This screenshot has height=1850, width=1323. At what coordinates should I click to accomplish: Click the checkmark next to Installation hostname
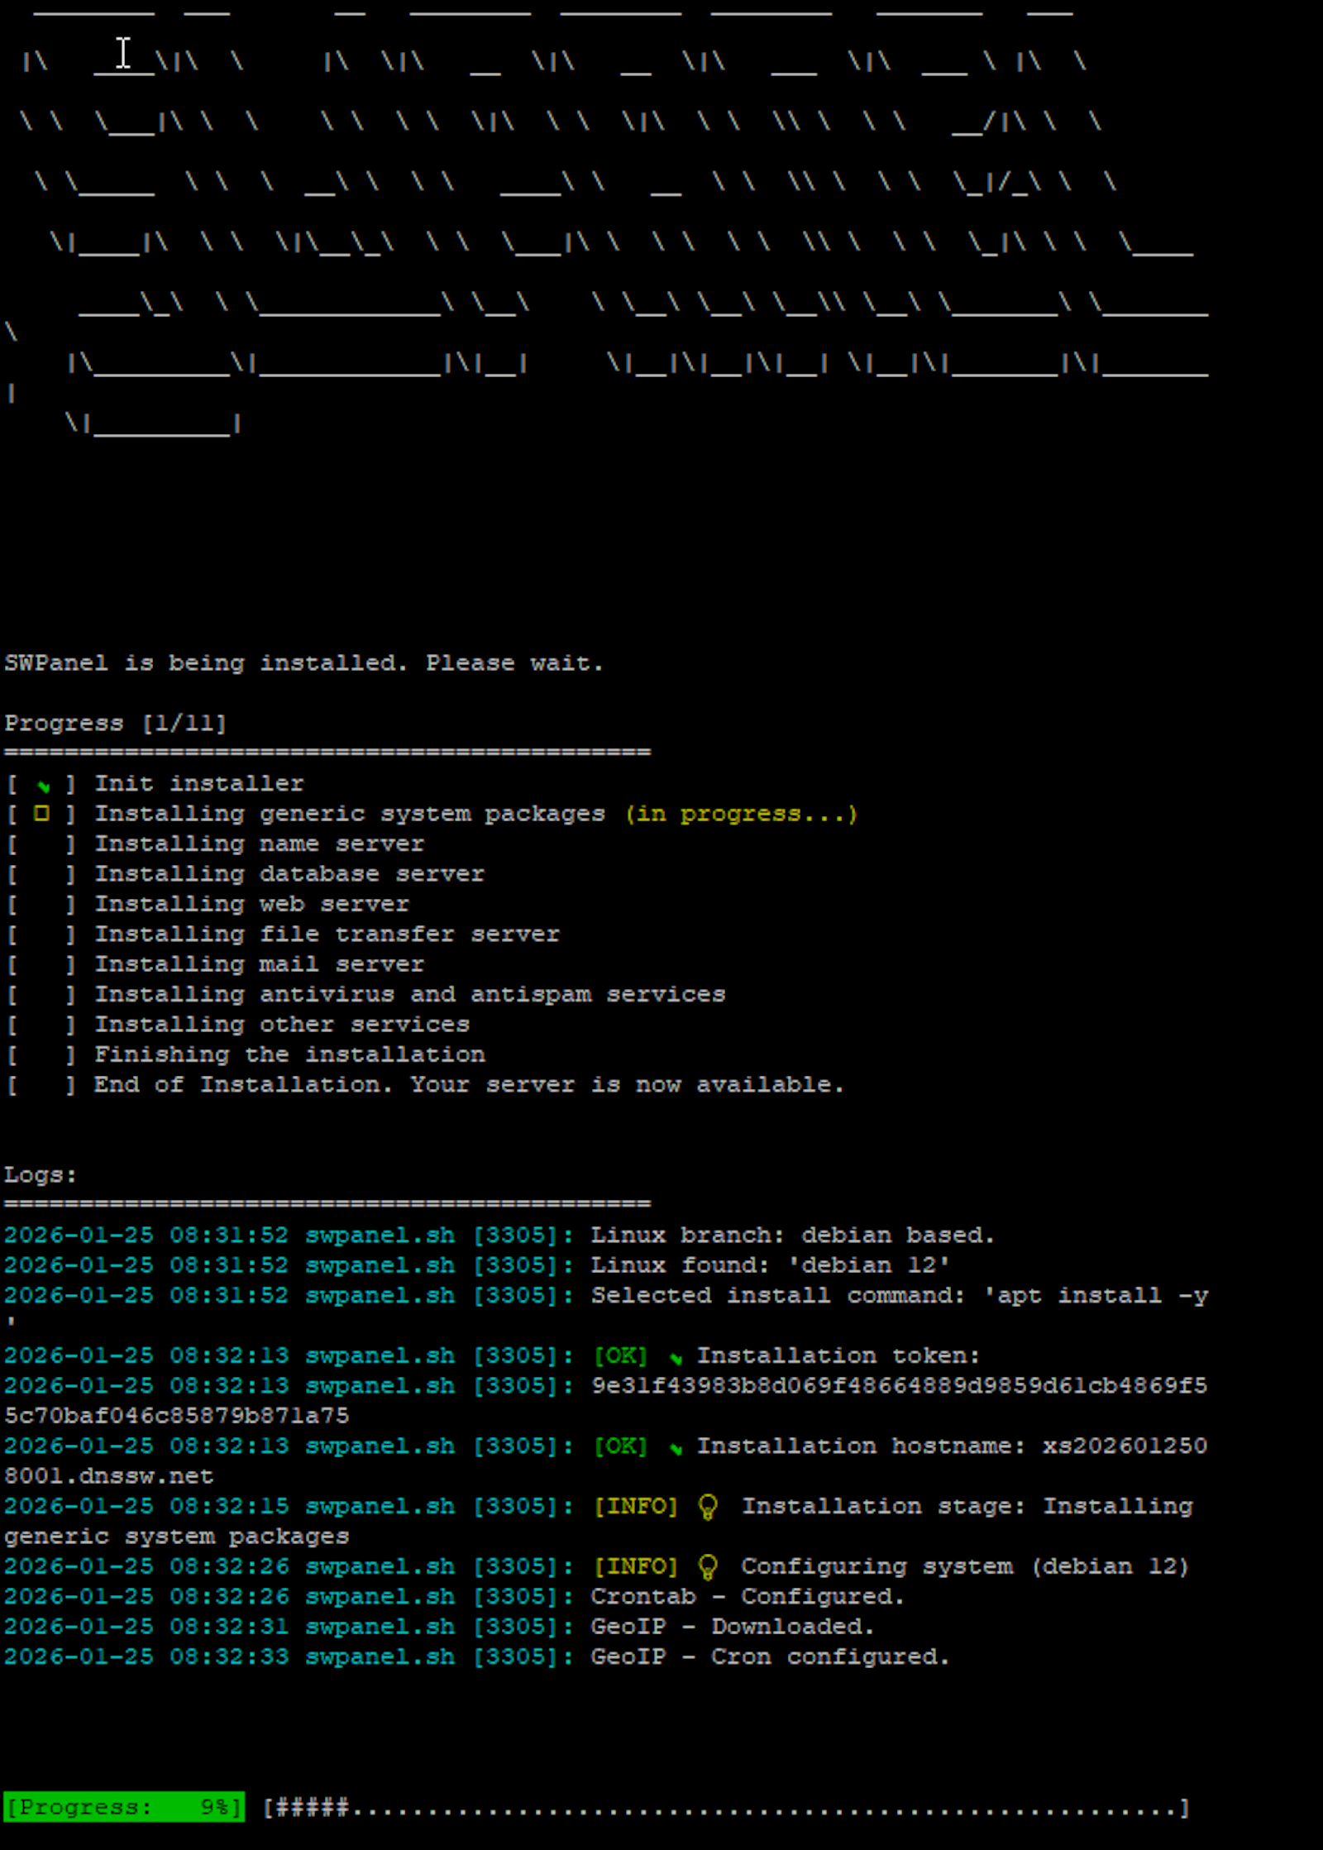tap(676, 1448)
